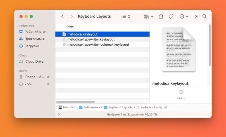Open the tag editing icon

171,16
